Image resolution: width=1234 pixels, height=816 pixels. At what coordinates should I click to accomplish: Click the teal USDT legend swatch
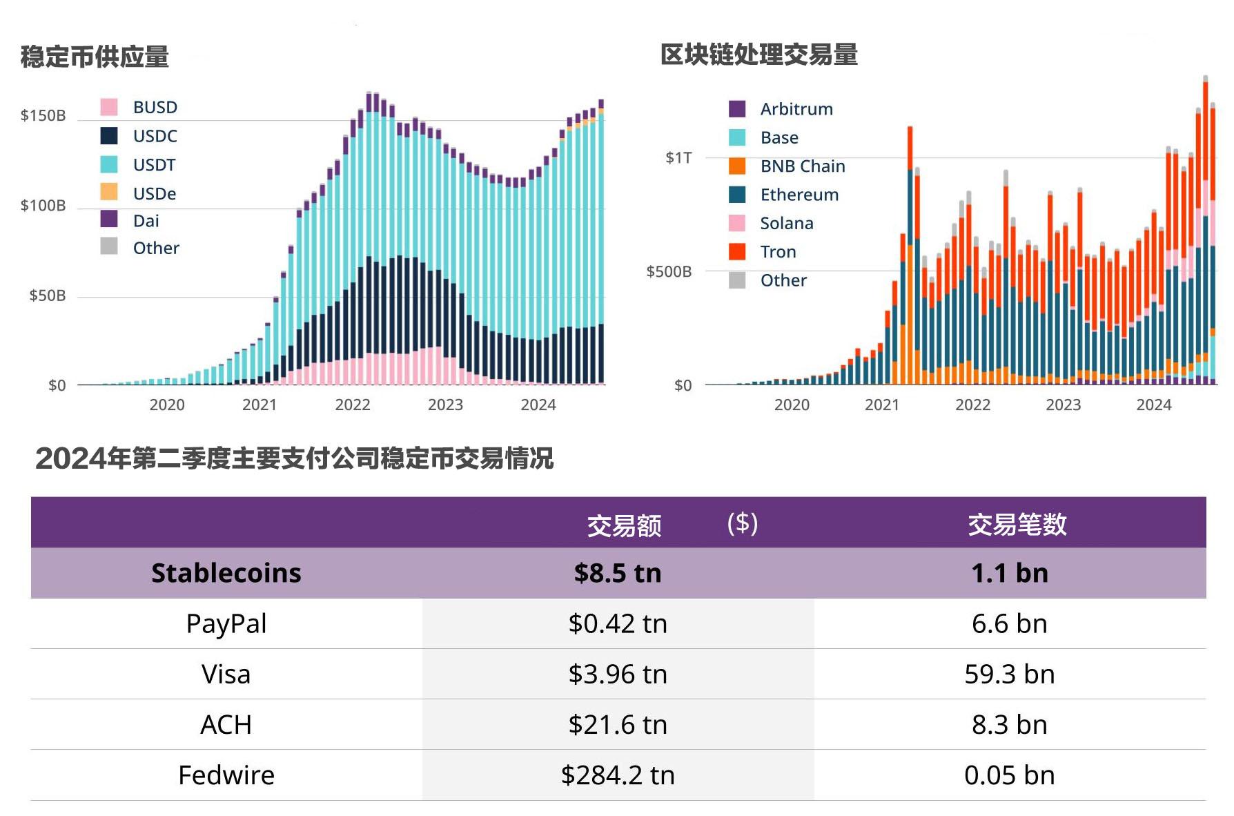click(x=109, y=164)
